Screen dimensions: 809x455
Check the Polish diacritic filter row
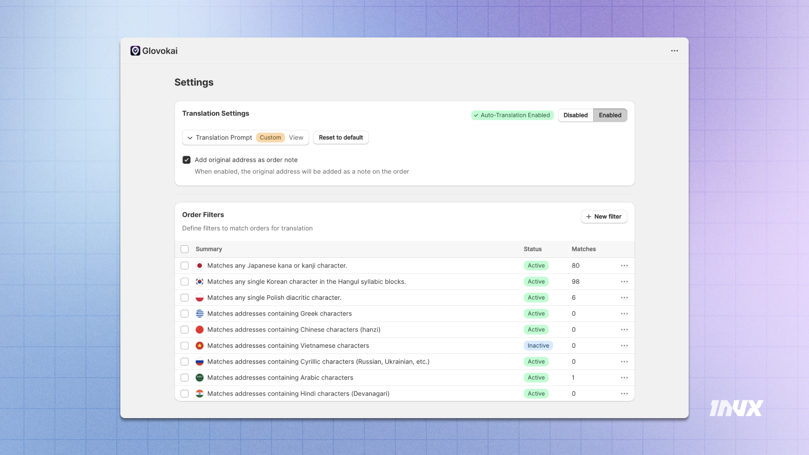click(185, 298)
